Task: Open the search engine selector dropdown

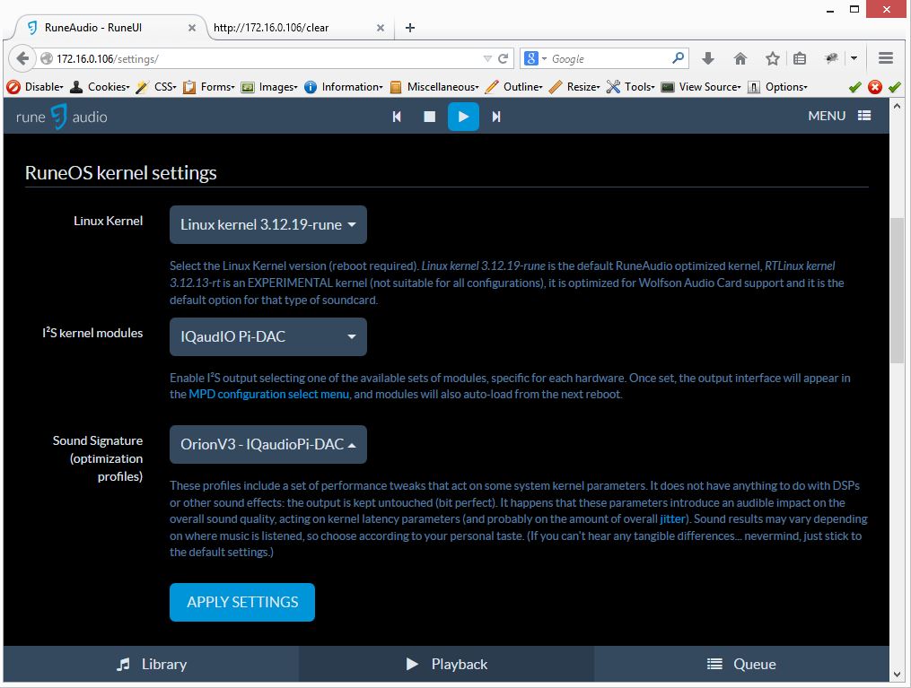Action: (x=535, y=58)
